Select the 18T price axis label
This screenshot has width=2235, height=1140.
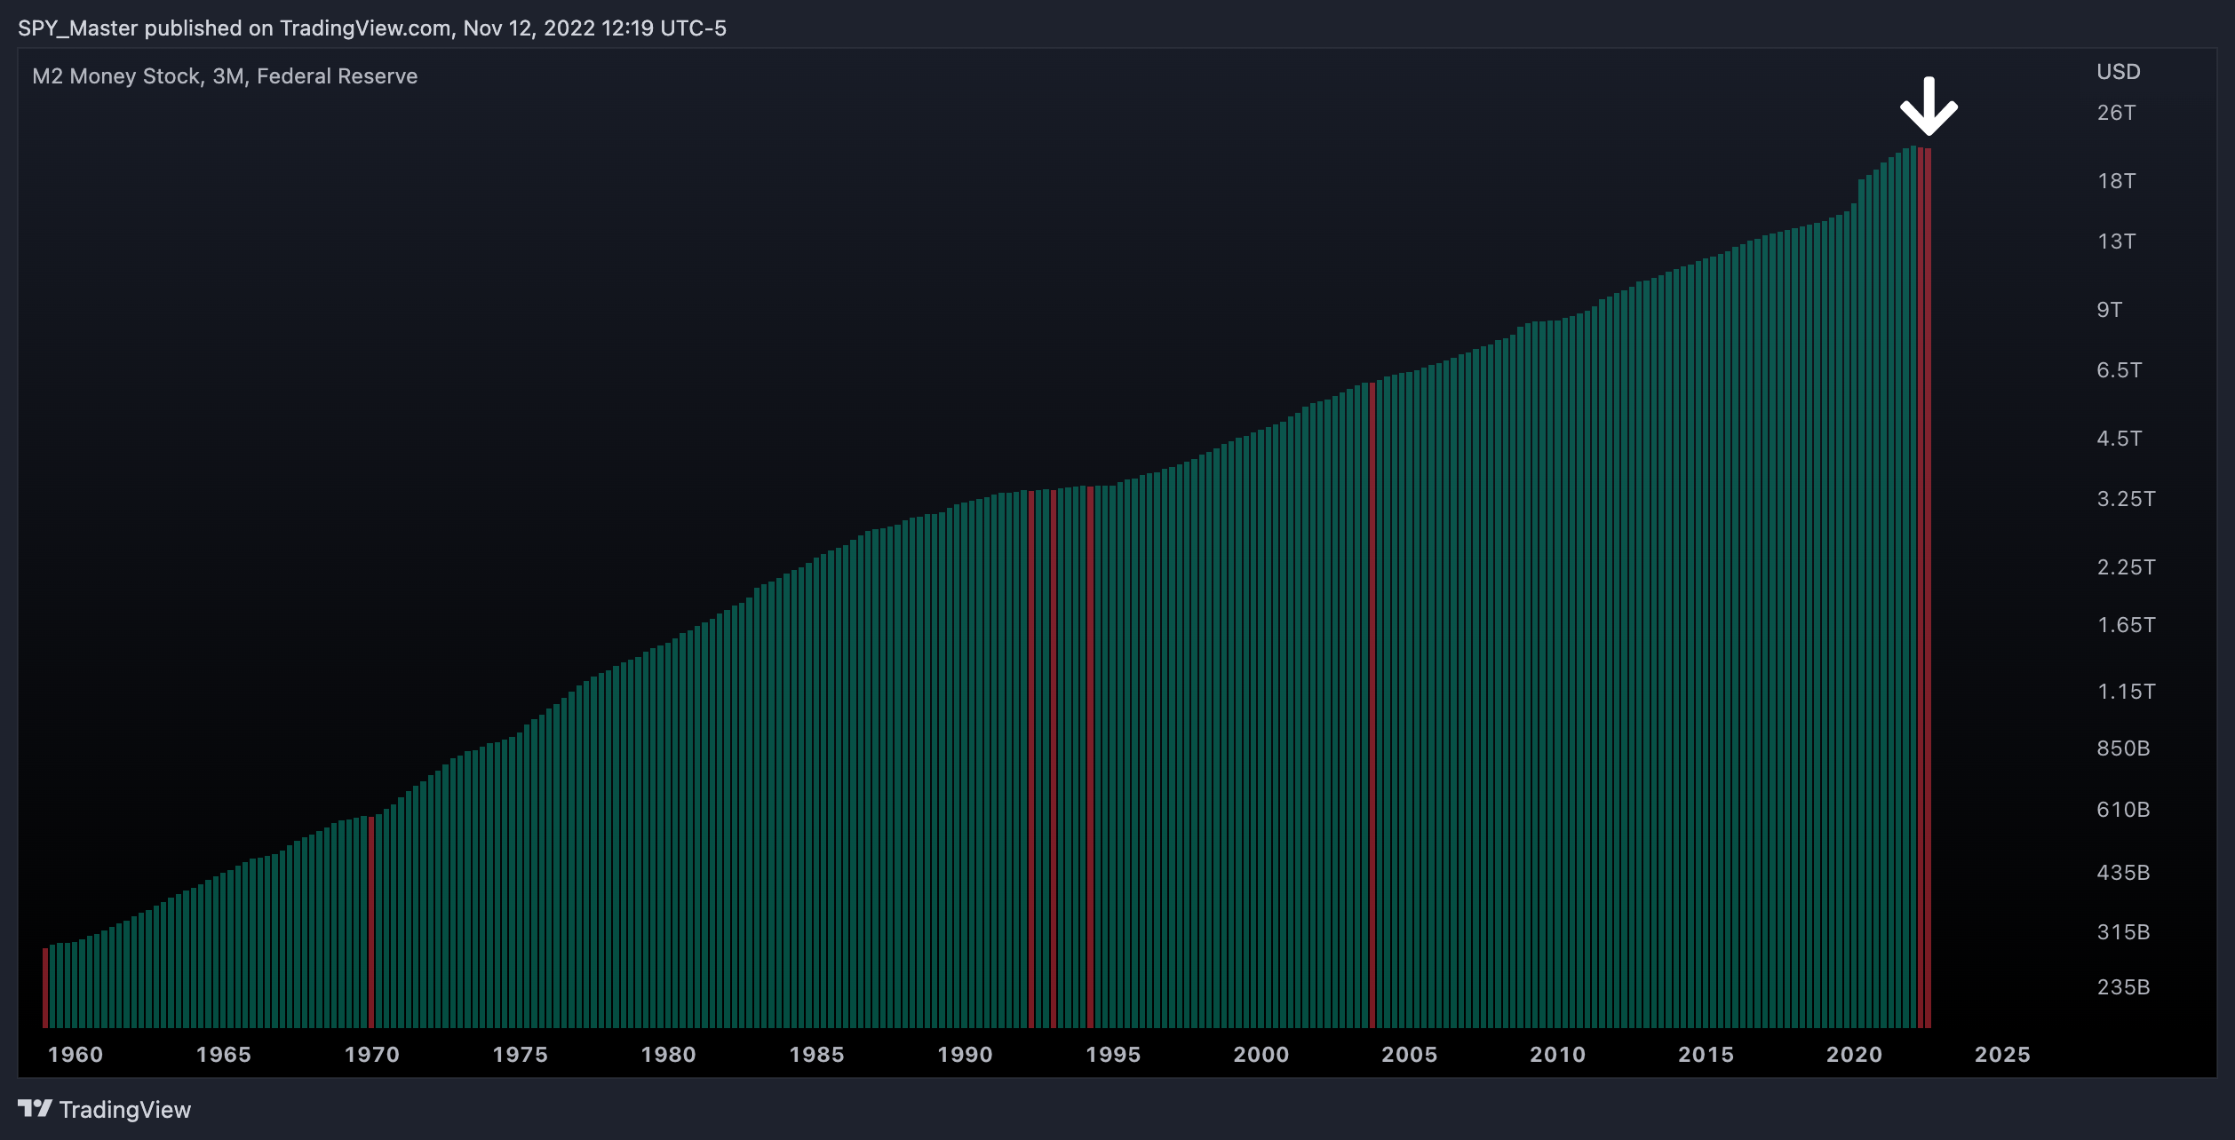[2117, 181]
